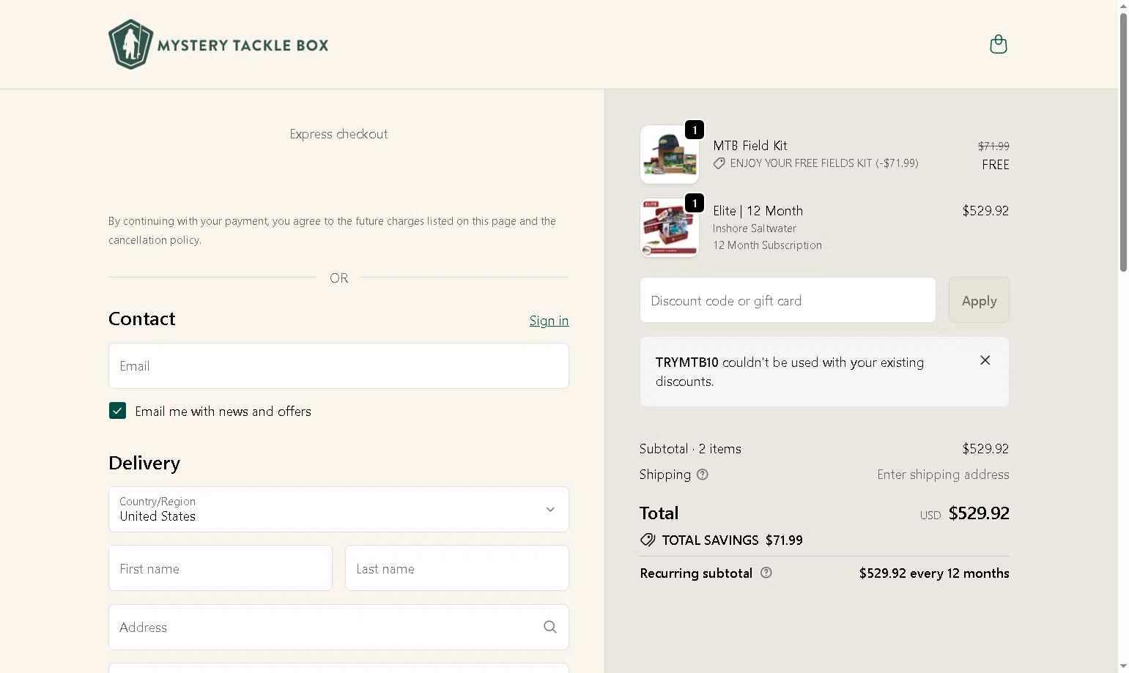Click the Shipping help question mark icon

tap(703, 475)
